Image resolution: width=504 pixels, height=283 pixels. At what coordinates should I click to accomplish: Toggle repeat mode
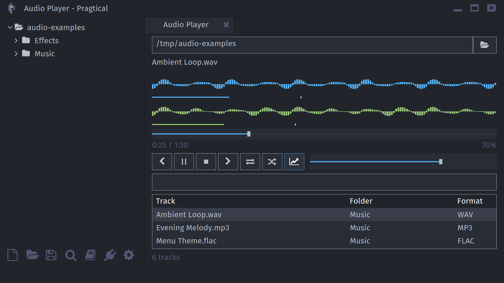pos(250,162)
